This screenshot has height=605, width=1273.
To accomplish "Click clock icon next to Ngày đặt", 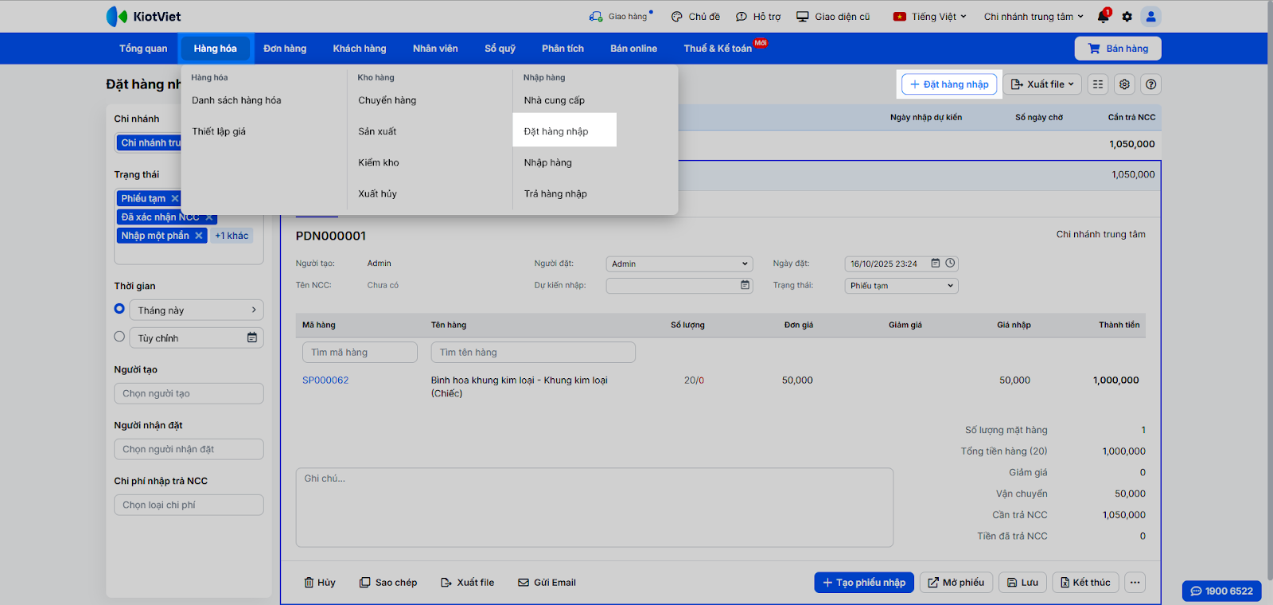I will point(950,263).
